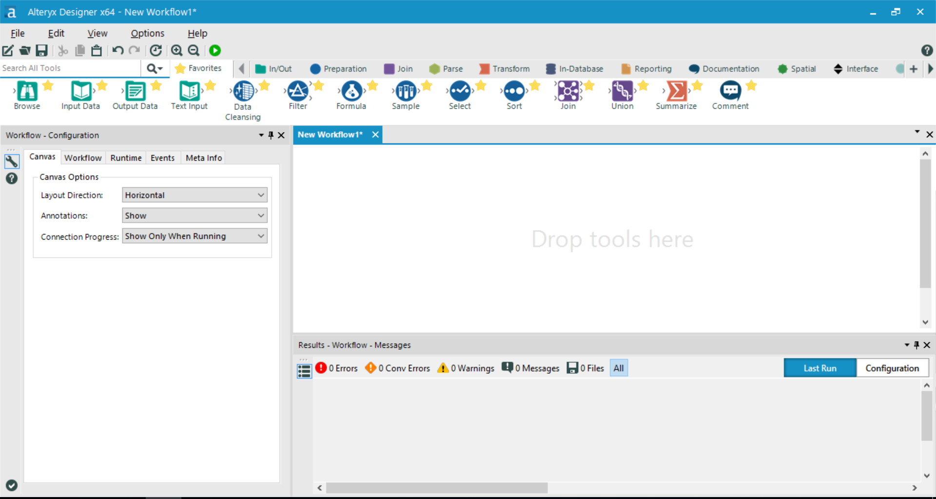
Task: Run the workflow with green play button
Action: (x=215, y=50)
